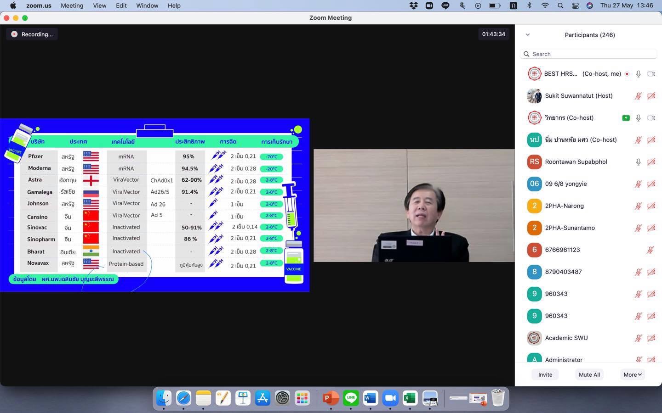Open the Meeting menu
This screenshot has width=662, height=413.
tap(72, 6)
